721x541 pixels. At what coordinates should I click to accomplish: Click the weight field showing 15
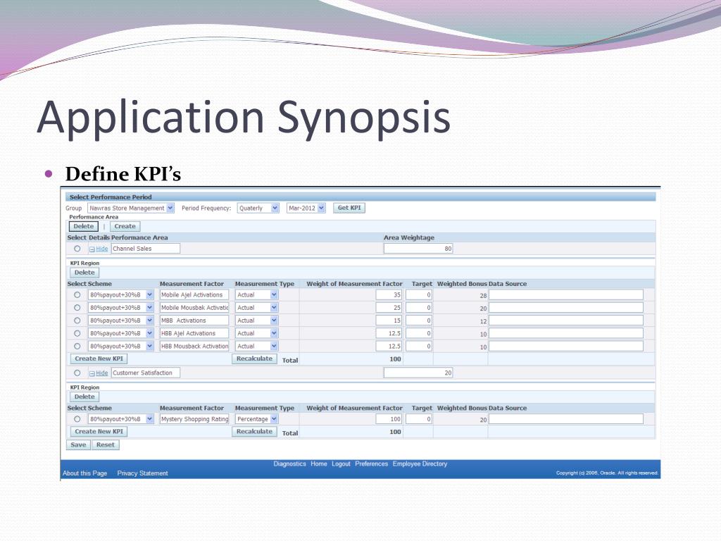389,321
